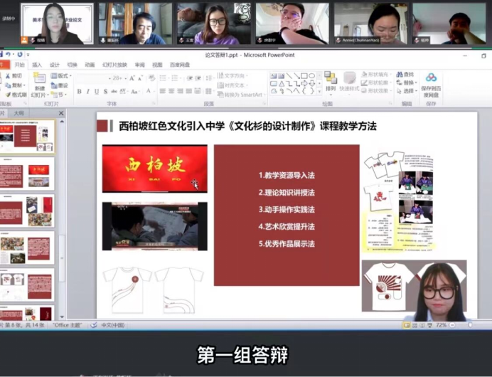Screen dimensions: 492x377
Task: Open the 形状轮廓 shape outline menu
Action: (x=377, y=83)
